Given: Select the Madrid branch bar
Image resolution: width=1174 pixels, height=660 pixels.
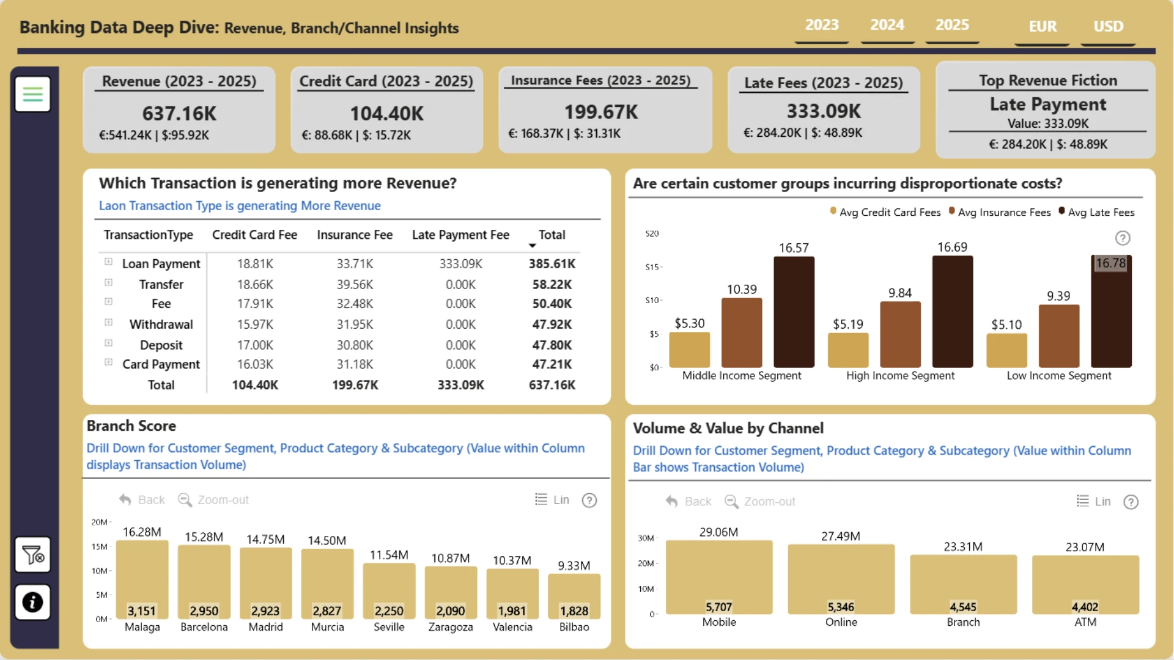Looking at the screenshot, I should click(x=265, y=584).
